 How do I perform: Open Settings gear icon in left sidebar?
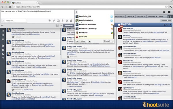click(3, 50)
